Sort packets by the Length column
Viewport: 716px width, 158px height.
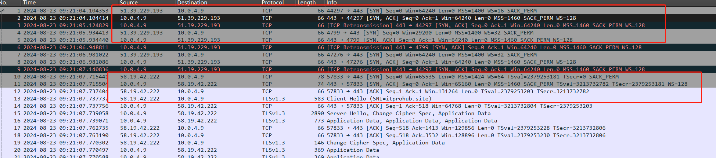click(x=306, y=3)
